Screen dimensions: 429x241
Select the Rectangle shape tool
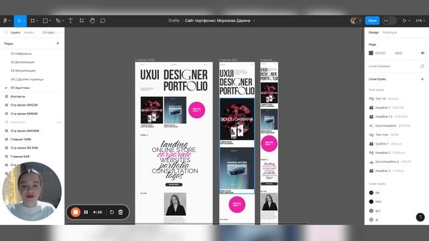[46, 21]
